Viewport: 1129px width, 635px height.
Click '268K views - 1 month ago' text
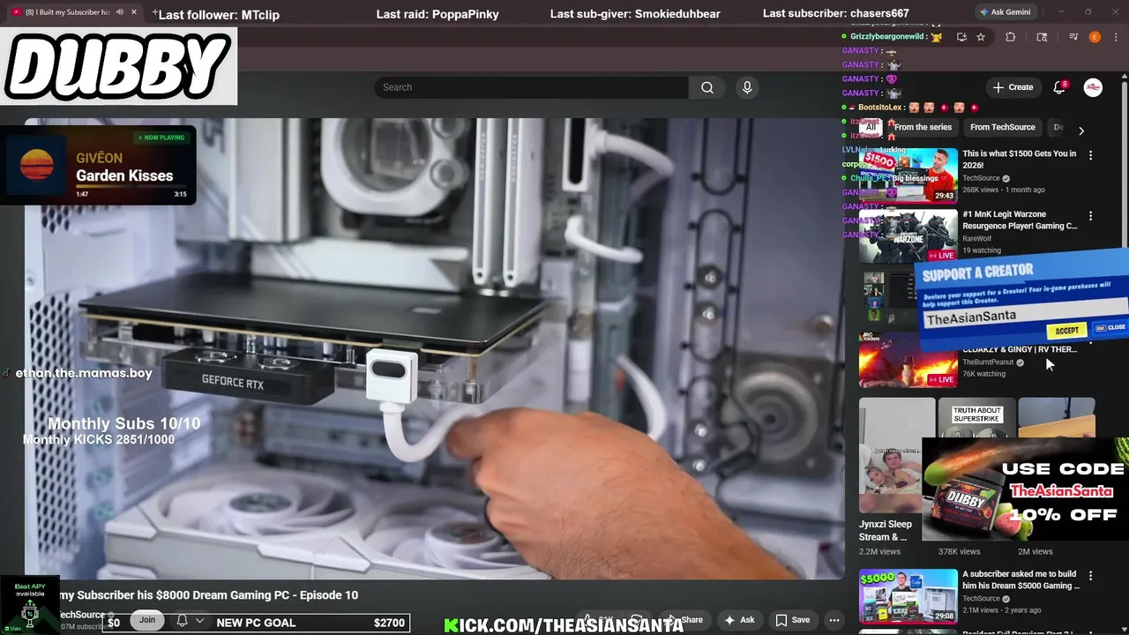click(x=1004, y=190)
